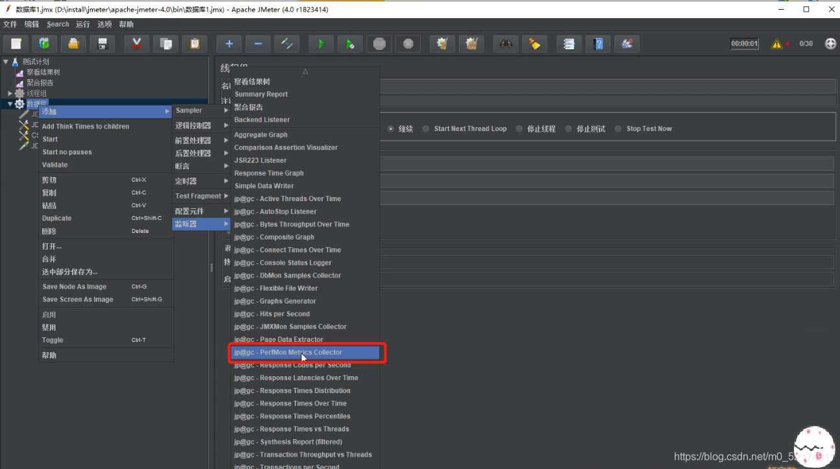The height and width of the screenshot is (469, 840).
Task: Click the up arrow of listener submenu
Action: (x=305, y=71)
